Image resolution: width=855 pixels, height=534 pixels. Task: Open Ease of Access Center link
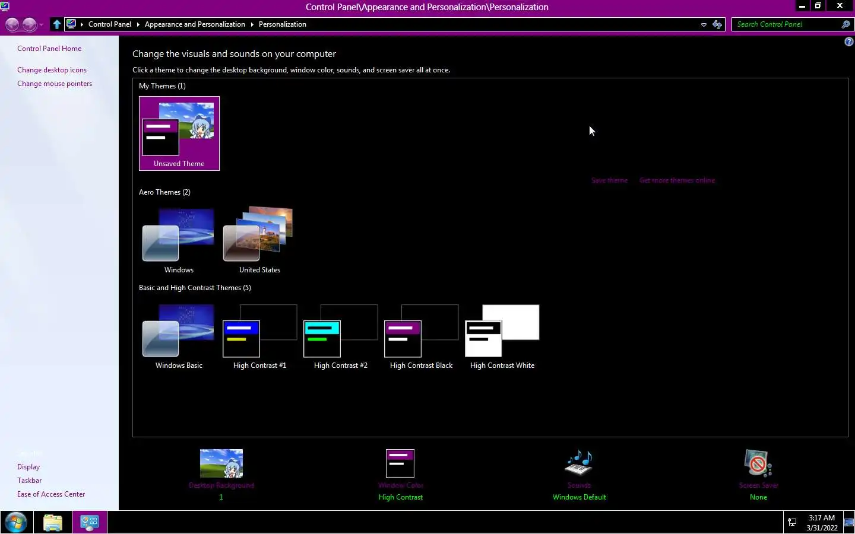point(51,494)
